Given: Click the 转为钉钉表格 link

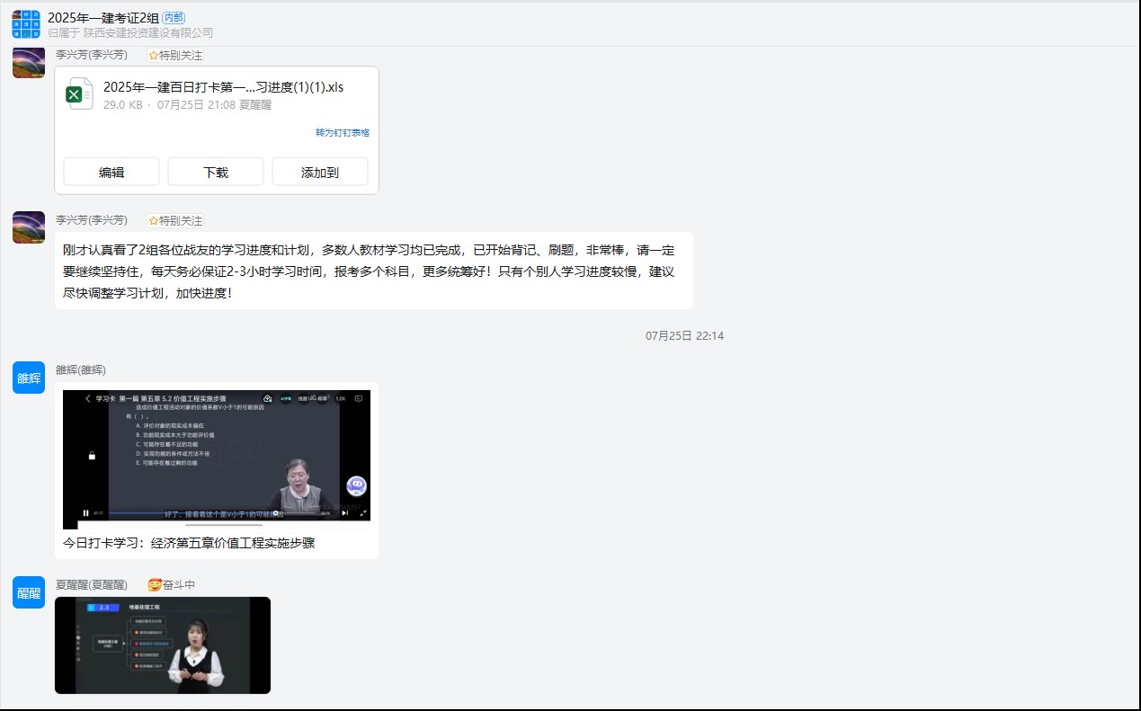Looking at the screenshot, I should pyautogui.click(x=342, y=132).
